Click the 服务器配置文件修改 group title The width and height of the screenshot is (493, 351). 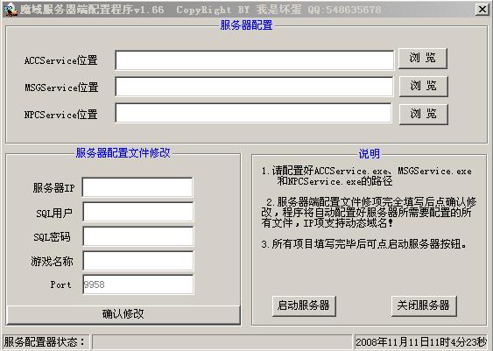(123, 153)
